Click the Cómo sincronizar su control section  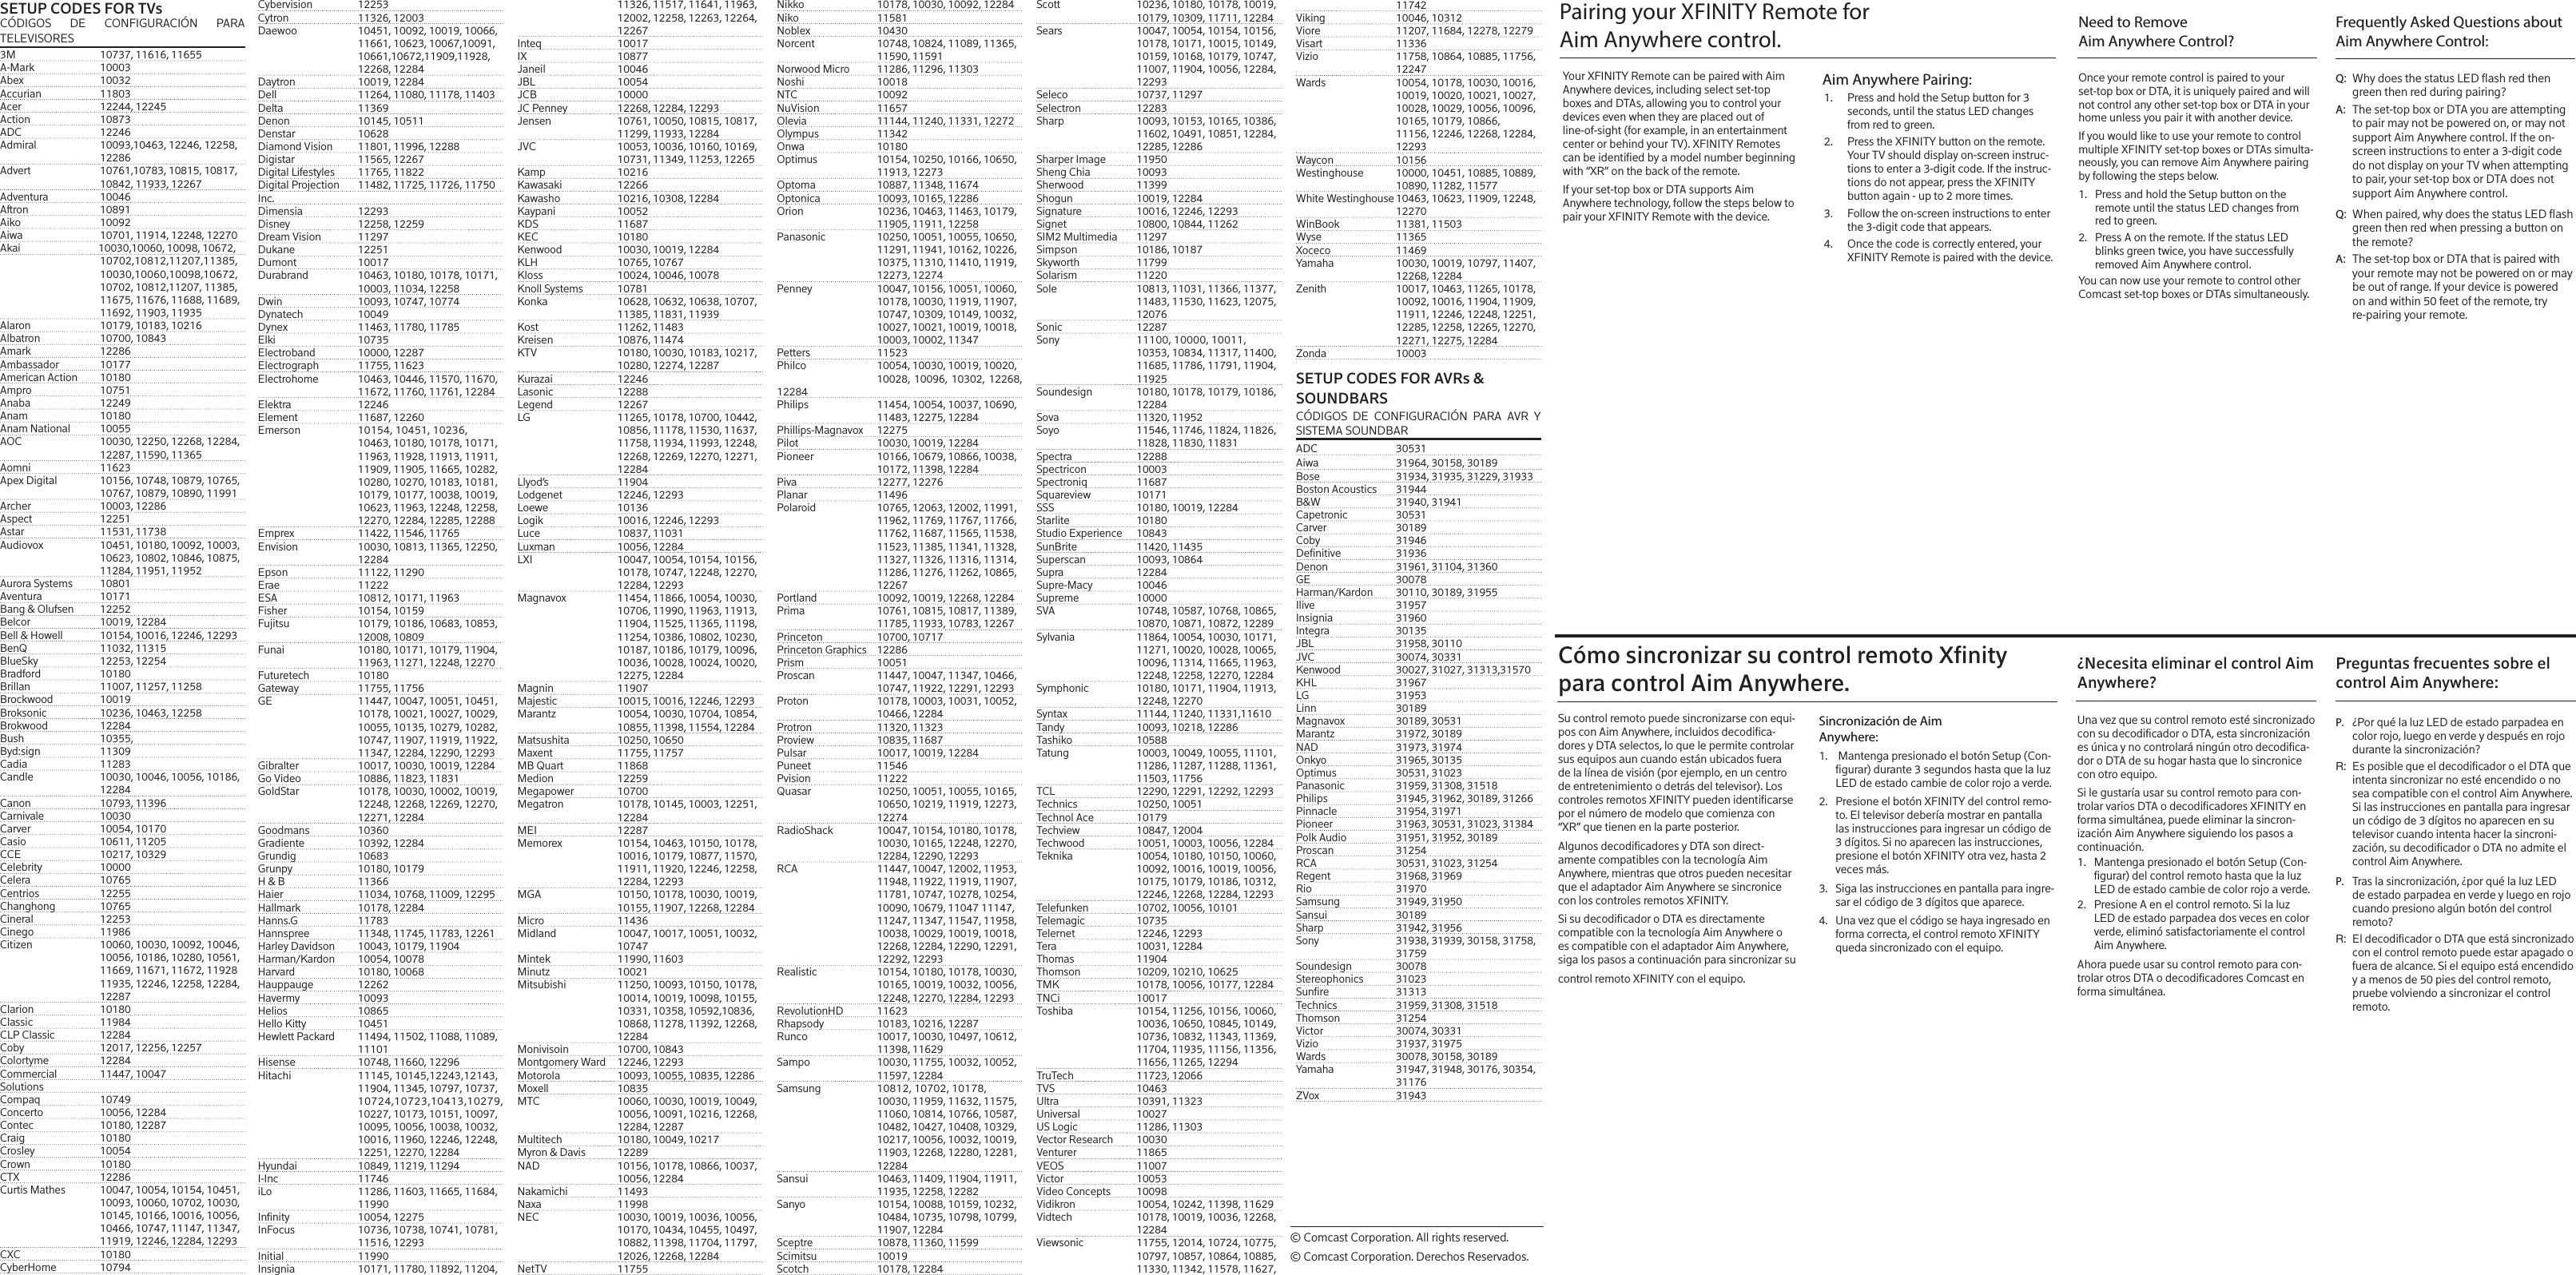[1807, 657]
